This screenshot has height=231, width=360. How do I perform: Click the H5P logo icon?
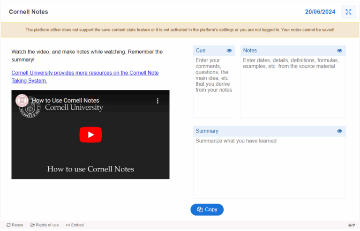(x=351, y=225)
